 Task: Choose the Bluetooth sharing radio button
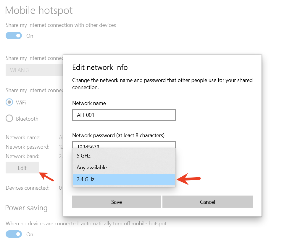tap(9, 119)
